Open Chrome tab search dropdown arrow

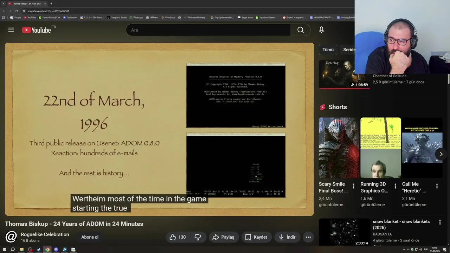(4, 4)
